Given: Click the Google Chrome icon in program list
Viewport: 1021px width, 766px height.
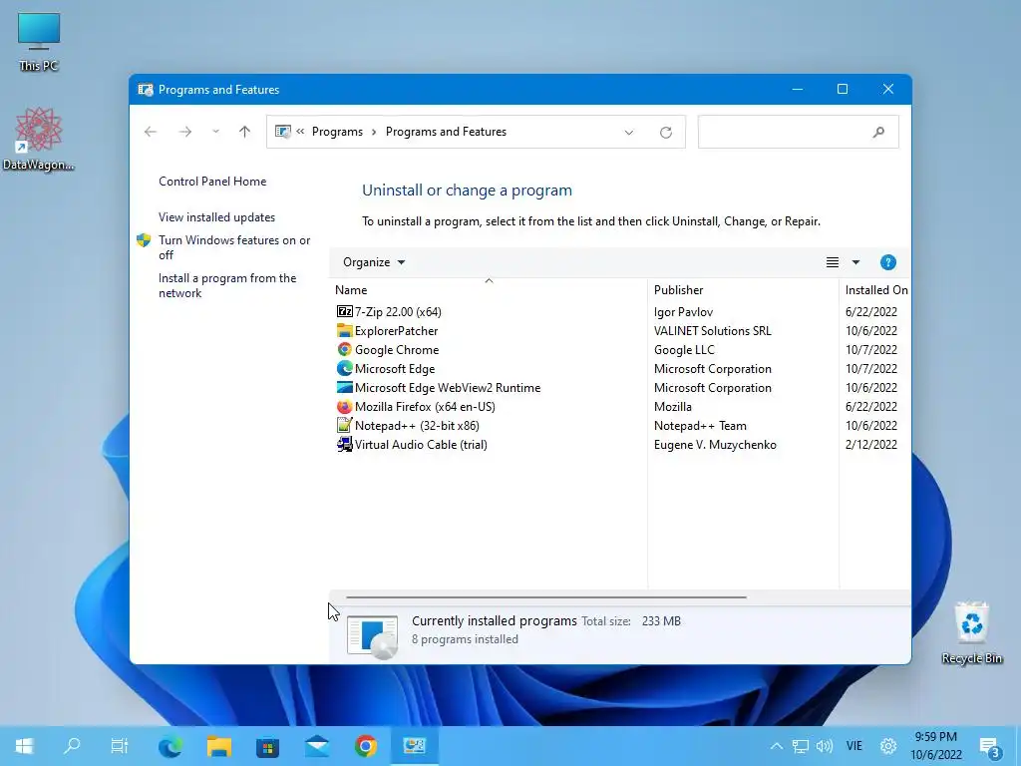Looking at the screenshot, I should click(x=344, y=349).
